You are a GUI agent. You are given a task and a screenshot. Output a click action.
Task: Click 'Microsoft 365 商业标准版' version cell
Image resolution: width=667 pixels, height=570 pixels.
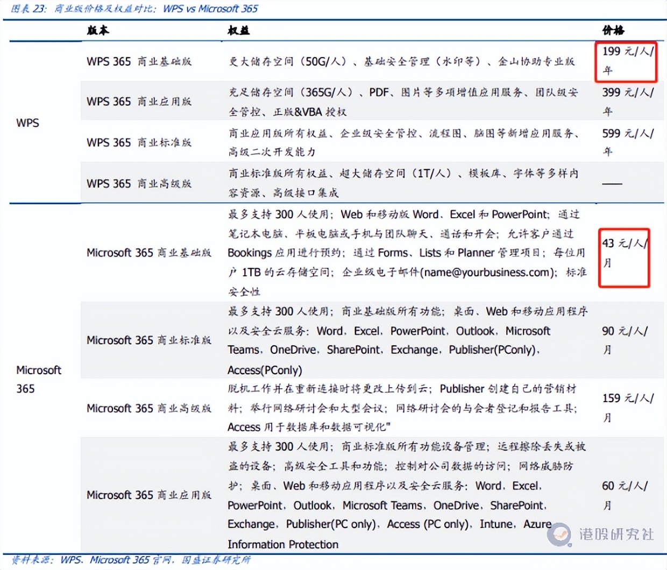point(149,340)
